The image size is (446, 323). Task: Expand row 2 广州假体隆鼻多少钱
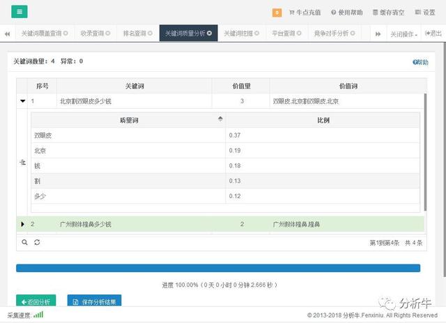(x=22, y=224)
